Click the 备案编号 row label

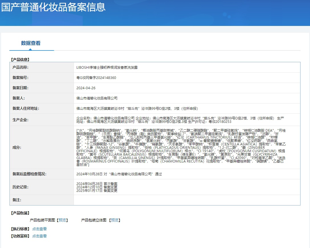[x=20, y=78]
